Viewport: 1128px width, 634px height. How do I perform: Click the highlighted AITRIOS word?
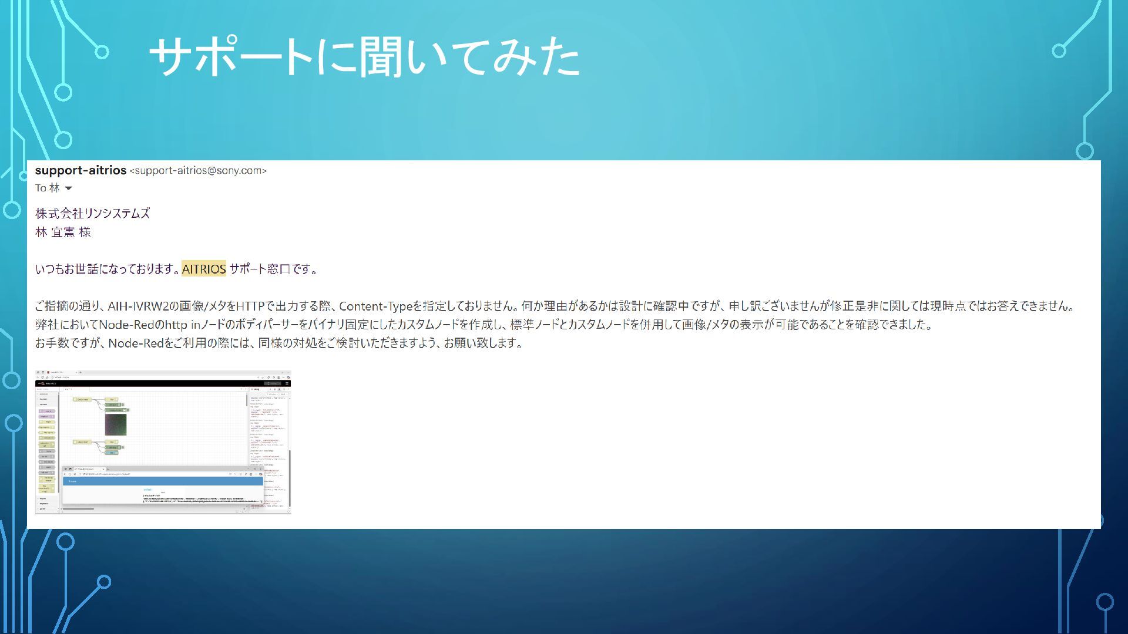204,269
